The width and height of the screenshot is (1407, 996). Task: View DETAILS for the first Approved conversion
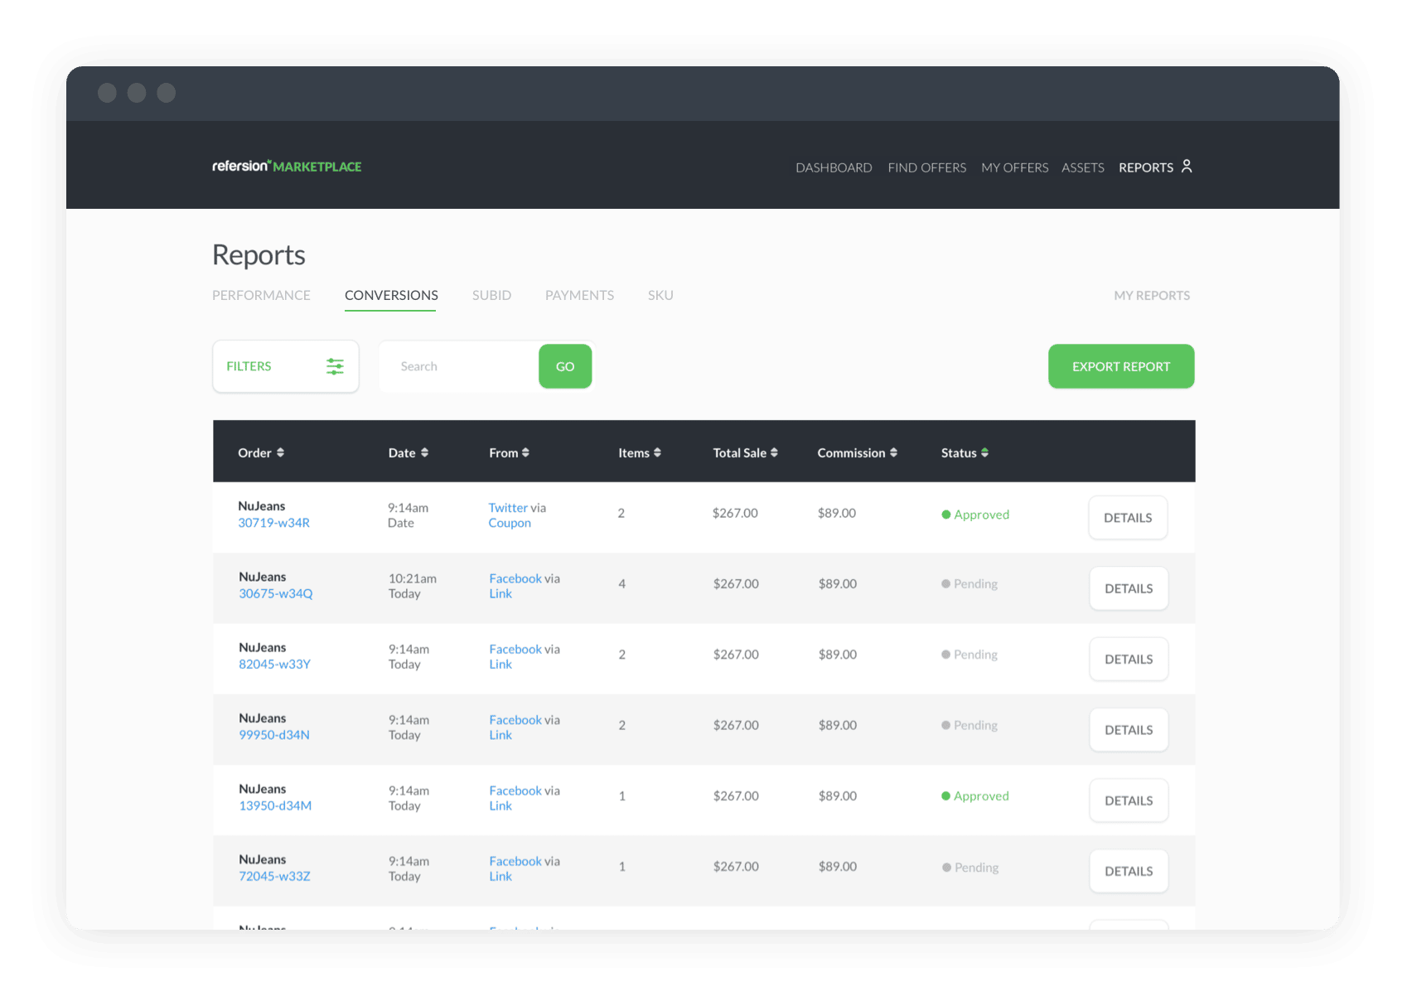click(x=1127, y=517)
